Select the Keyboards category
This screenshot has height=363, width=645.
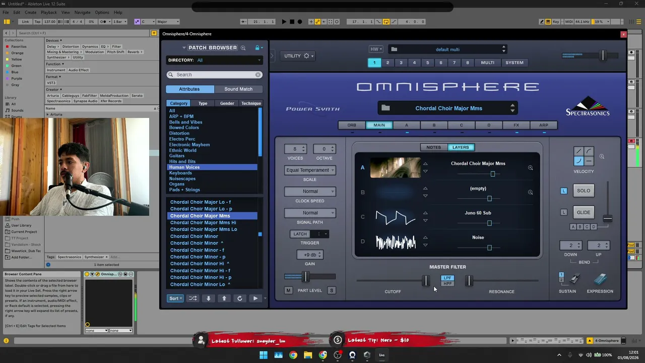click(x=180, y=173)
